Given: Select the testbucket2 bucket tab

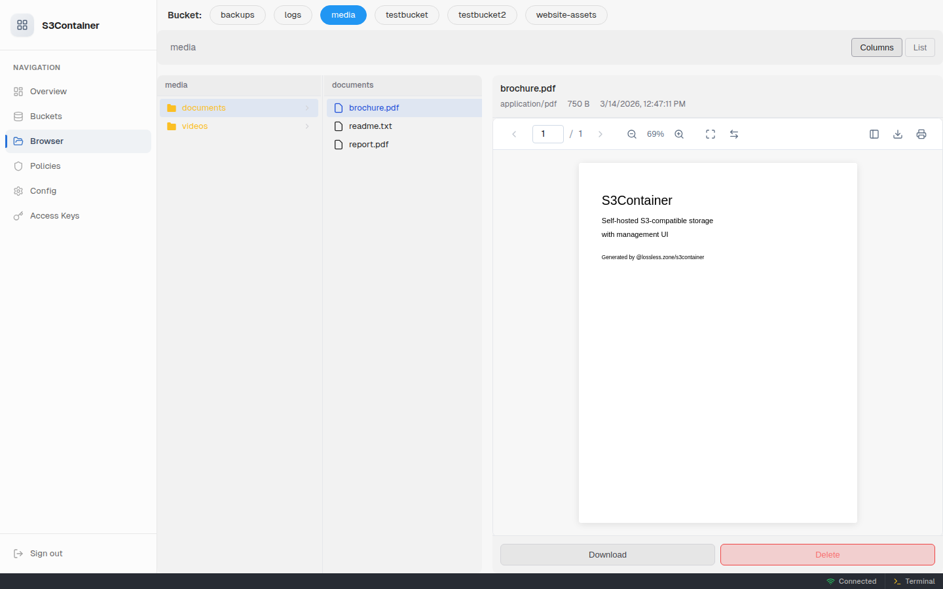Looking at the screenshot, I should pos(482,14).
